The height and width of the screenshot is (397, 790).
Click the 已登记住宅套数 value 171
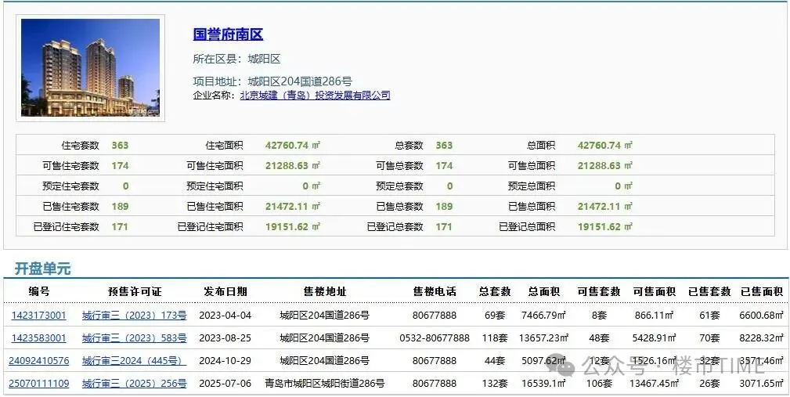(x=120, y=227)
